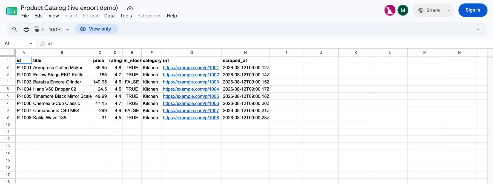Click the search magnifier icon in toolbar

coord(15,29)
